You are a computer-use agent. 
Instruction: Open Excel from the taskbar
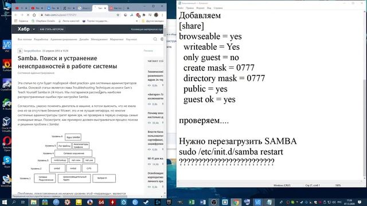[x=192, y=202]
